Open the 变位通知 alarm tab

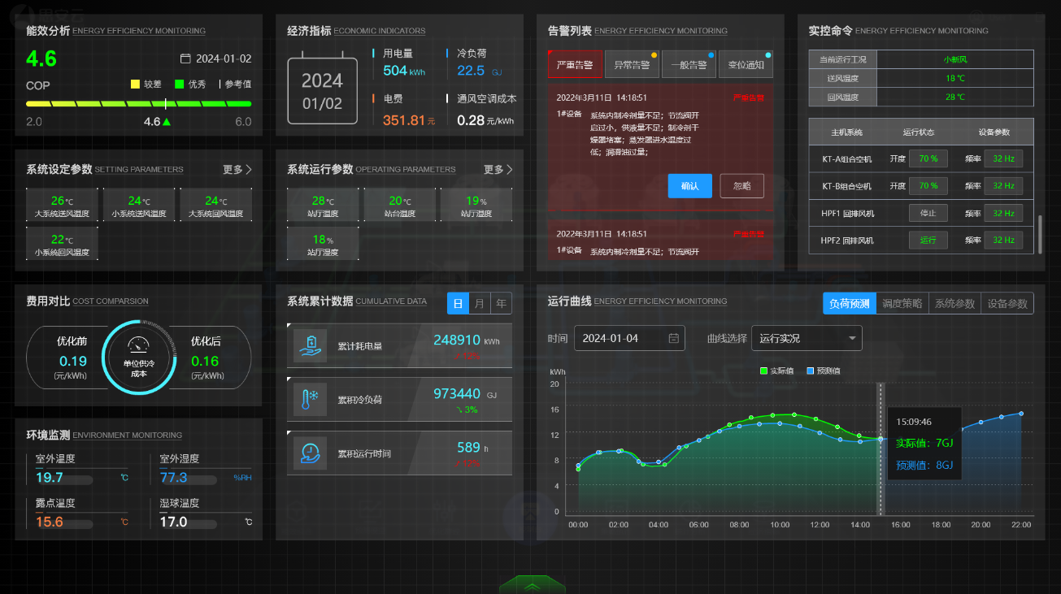(x=746, y=64)
